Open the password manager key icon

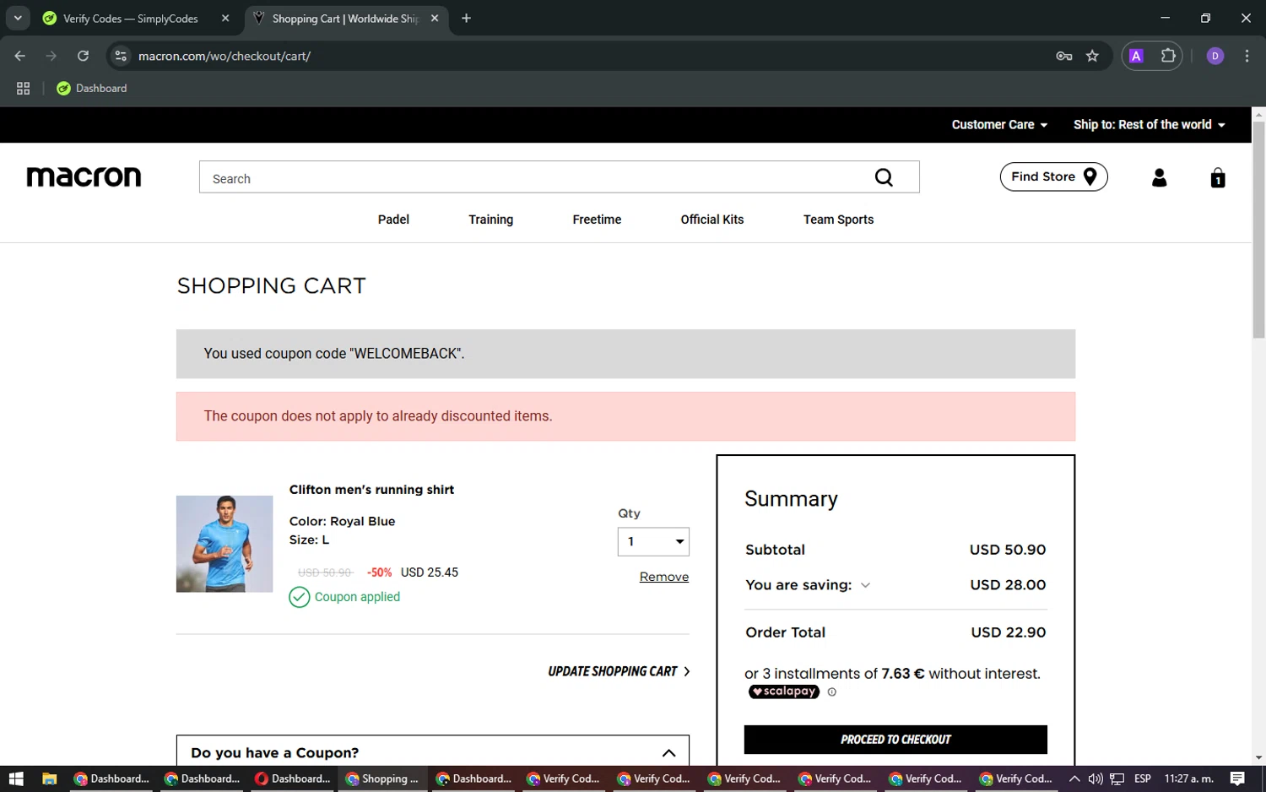point(1063,56)
